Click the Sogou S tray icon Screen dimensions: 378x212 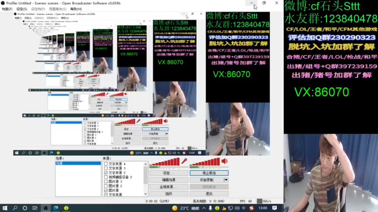pyautogui.click(x=252, y=208)
